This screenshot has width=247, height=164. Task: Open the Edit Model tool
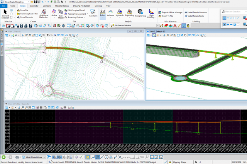pyautogui.click(x=61, y=13)
